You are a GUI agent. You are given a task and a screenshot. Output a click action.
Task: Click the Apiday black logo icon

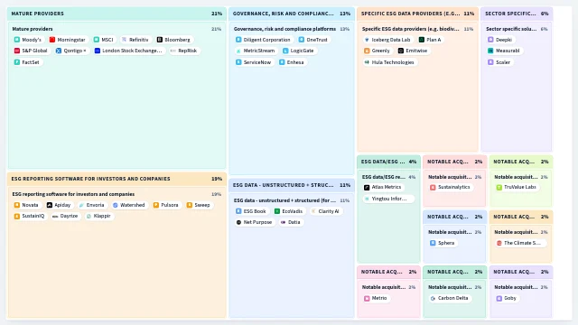click(50, 205)
